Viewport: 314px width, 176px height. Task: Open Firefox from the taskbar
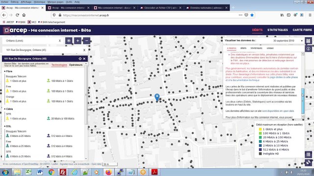(108, 172)
